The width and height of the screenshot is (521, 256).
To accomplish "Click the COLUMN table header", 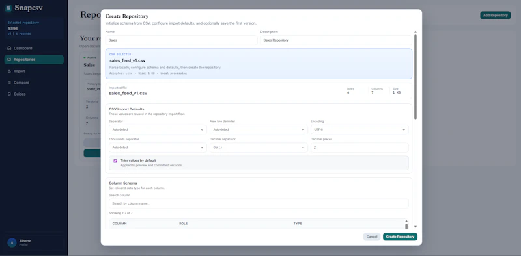I will click(120, 224).
